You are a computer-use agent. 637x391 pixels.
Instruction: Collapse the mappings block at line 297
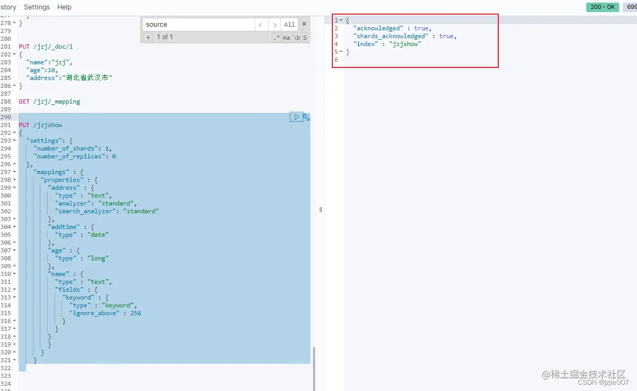click(15, 172)
